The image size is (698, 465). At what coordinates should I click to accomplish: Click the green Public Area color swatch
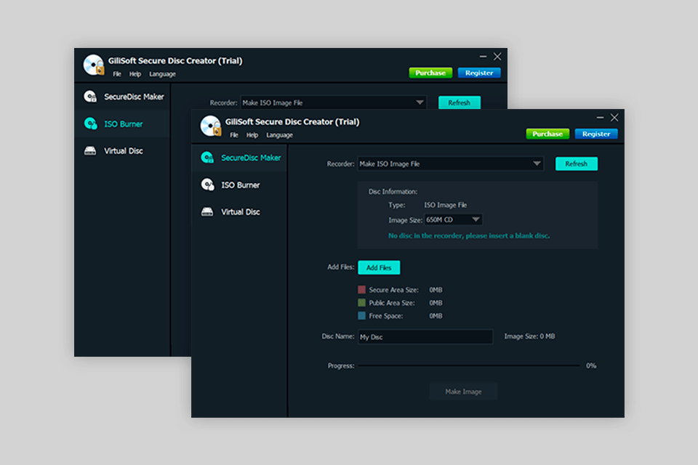point(361,302)
